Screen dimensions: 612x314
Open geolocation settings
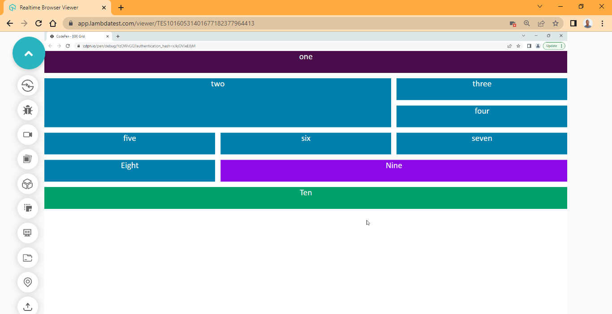click(x=28, y=282)
